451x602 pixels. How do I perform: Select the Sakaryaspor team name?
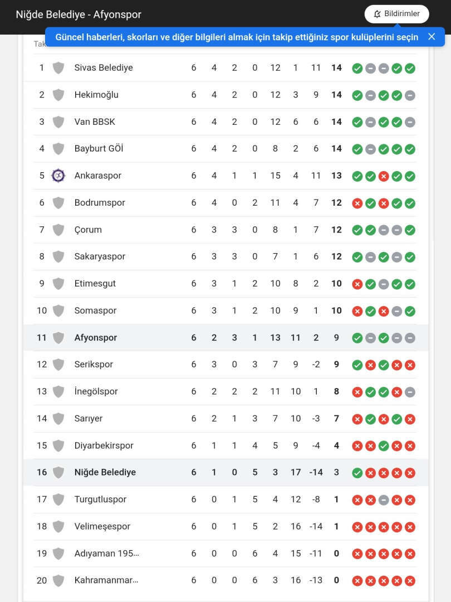(100, 256)
